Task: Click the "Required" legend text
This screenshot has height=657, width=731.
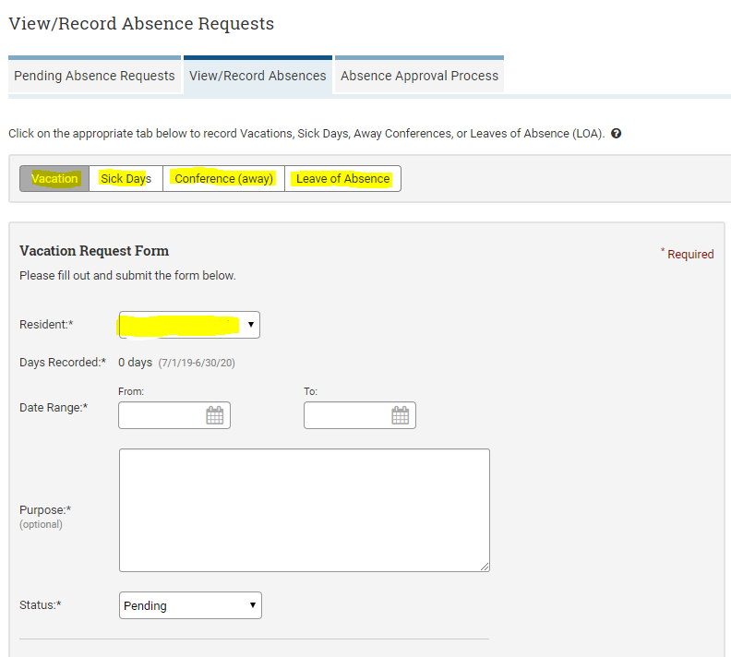Action: pos(690,255)
